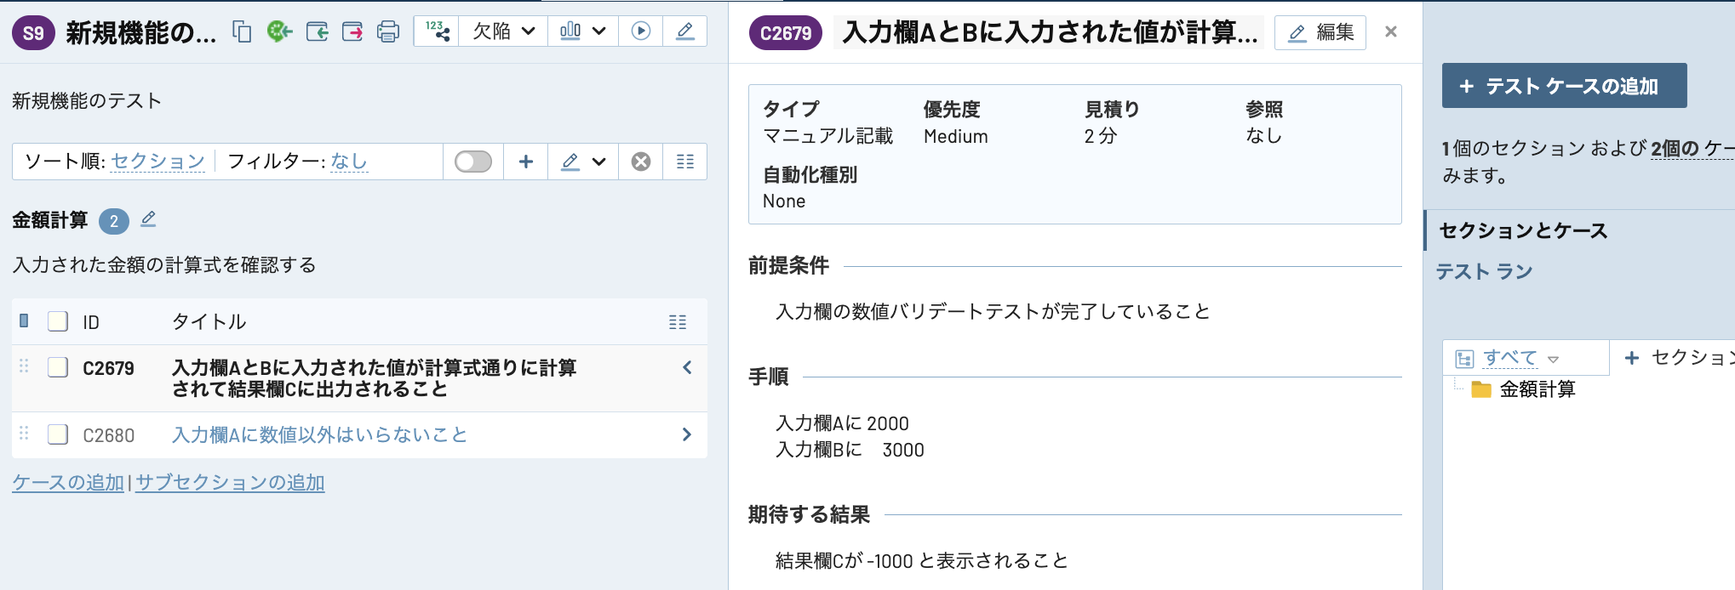This screenshot has height=590, width=1735.
Task: Click the print suite icon
Action: pyautogui.click(x=388, y=32)
